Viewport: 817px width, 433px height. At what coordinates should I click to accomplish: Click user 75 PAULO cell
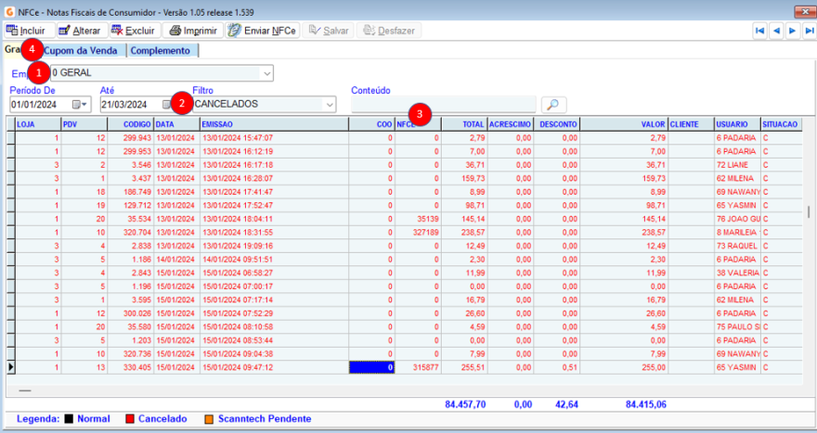(737, 327)
